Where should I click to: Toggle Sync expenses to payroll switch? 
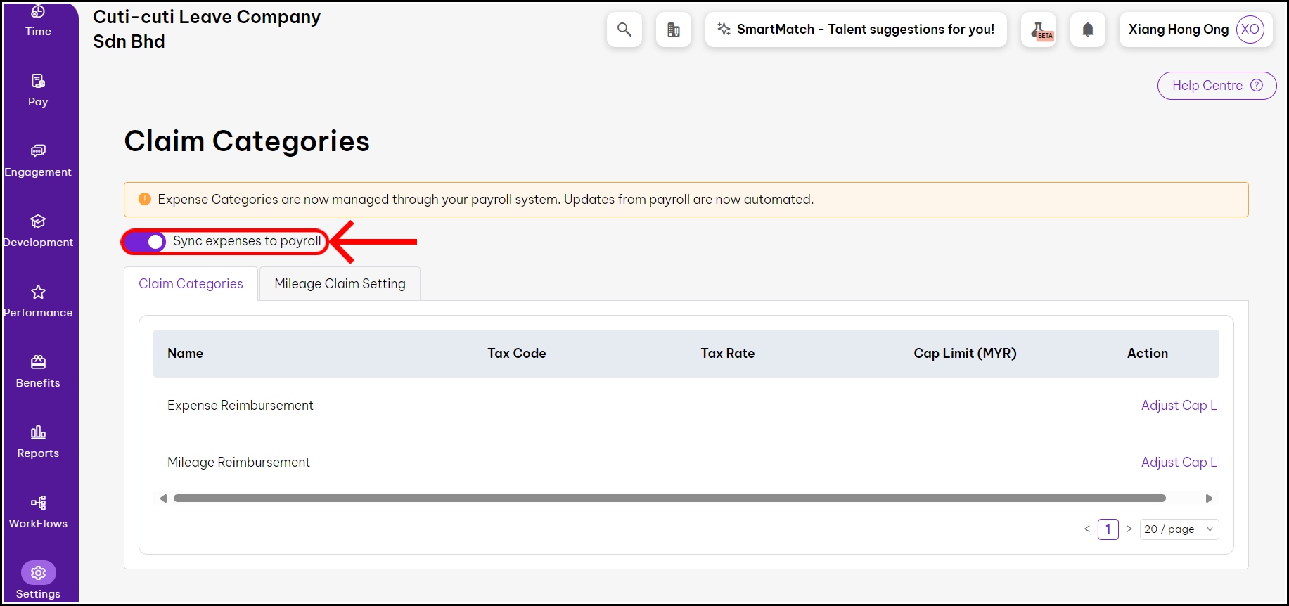pyautogui.click(x=146, y=242)
